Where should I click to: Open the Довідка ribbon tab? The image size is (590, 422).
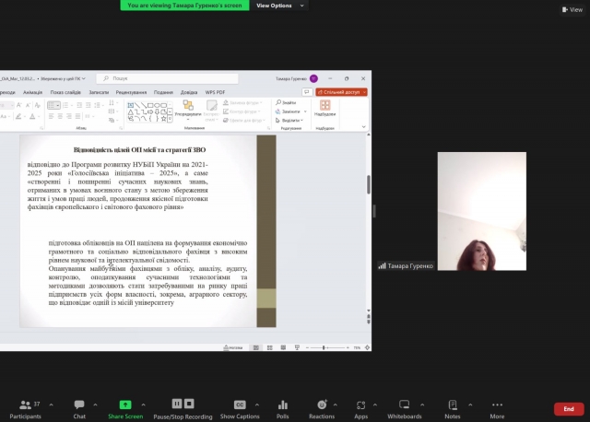(x=189, y=92)
